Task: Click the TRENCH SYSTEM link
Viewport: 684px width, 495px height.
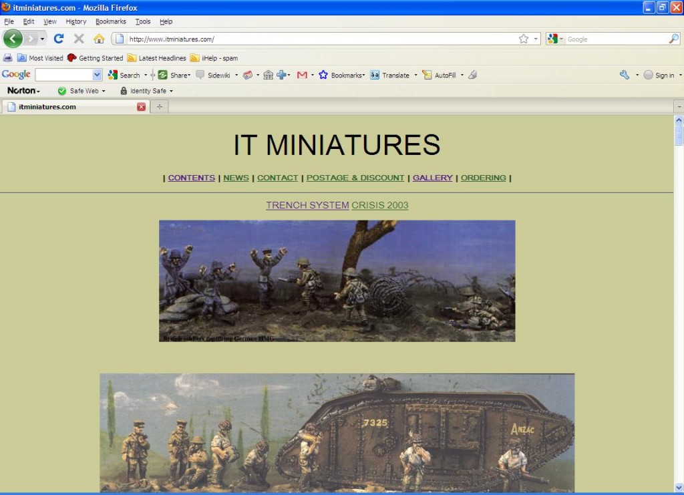Action: point(307,205)
